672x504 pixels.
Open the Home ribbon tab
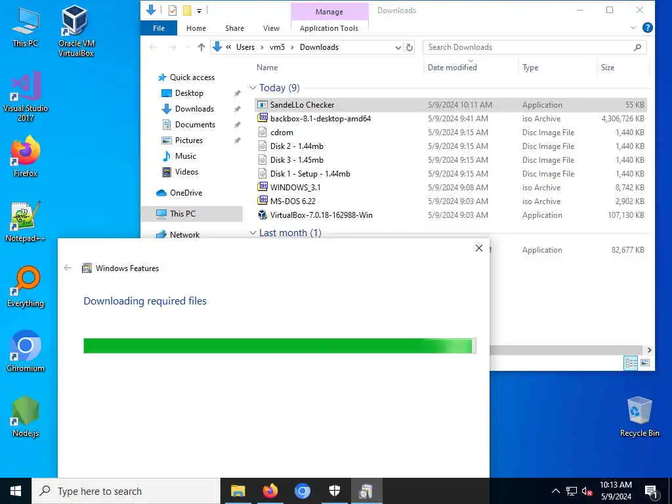click(196, 28)
